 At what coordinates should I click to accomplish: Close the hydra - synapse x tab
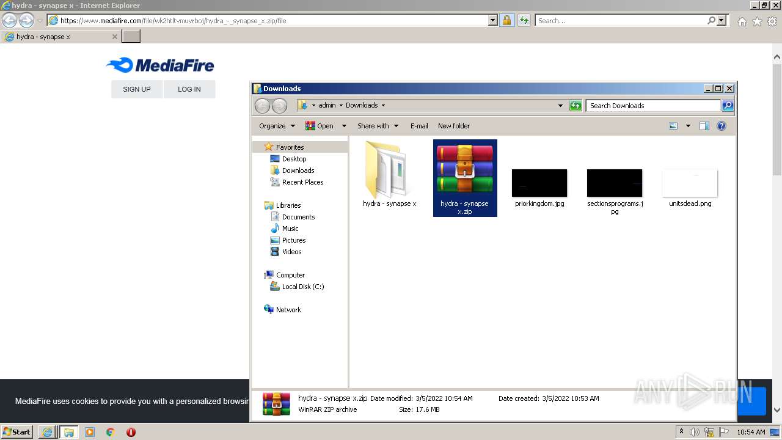(114, 37)
